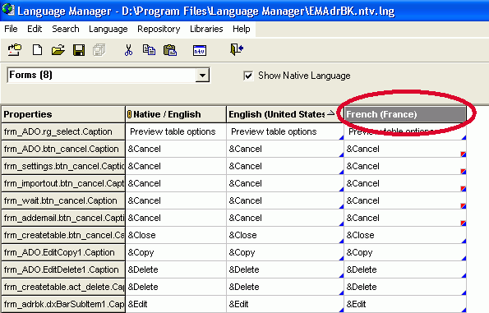Screen dimensions: 489x313
Task: Click Native &Delete cell in frm_ADO.EditDelete1 row
Action: tap(176, 269)
